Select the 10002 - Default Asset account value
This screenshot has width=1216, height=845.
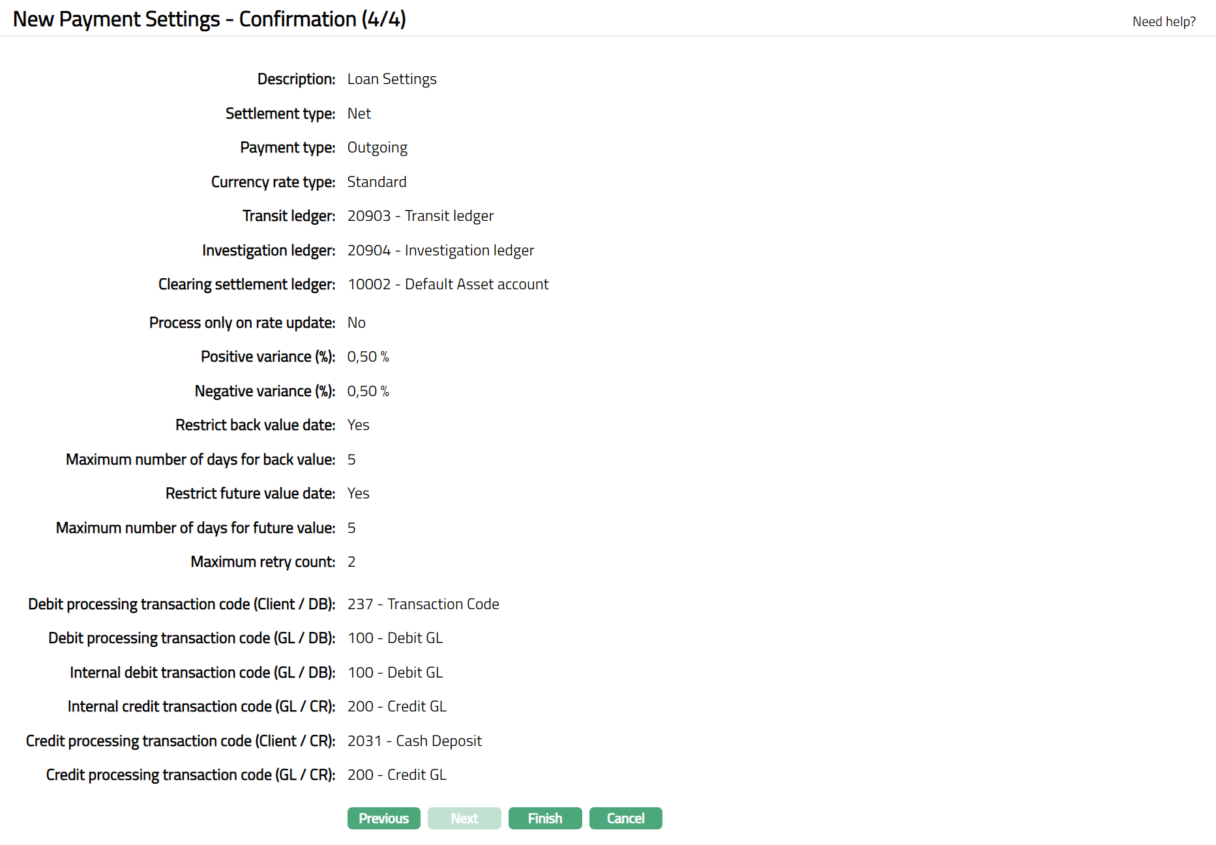(448, 284)
